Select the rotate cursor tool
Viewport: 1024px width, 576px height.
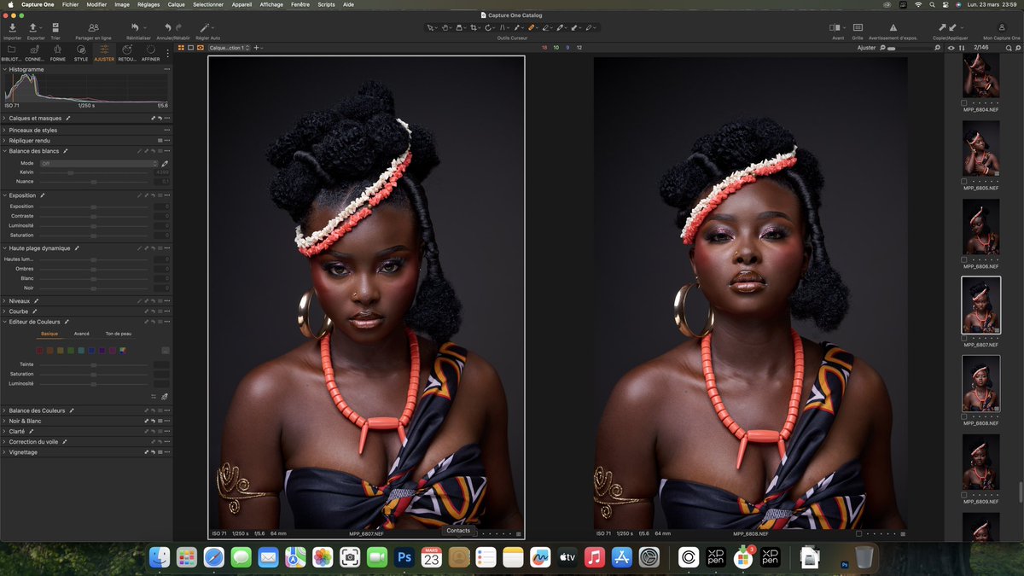489,28
